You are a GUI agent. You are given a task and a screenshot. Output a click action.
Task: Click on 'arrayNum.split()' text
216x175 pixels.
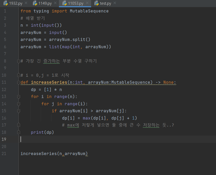[x=70, y=40]
